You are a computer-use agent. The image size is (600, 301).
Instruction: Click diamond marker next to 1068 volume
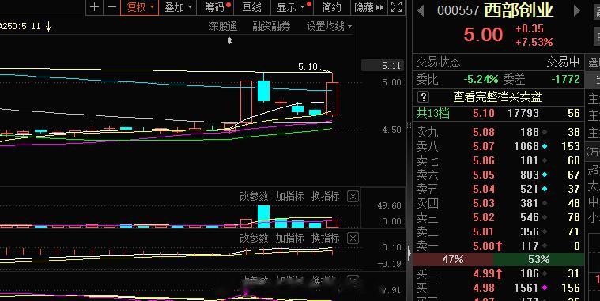click(x=545, y=146)
